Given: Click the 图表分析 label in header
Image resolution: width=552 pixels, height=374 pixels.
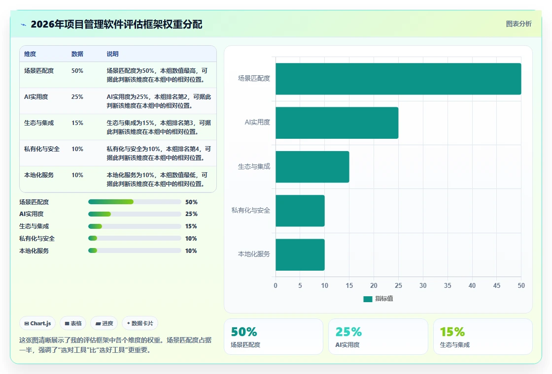Looking at the screenshot, I should pyautogui.click(x=518, y=24).
